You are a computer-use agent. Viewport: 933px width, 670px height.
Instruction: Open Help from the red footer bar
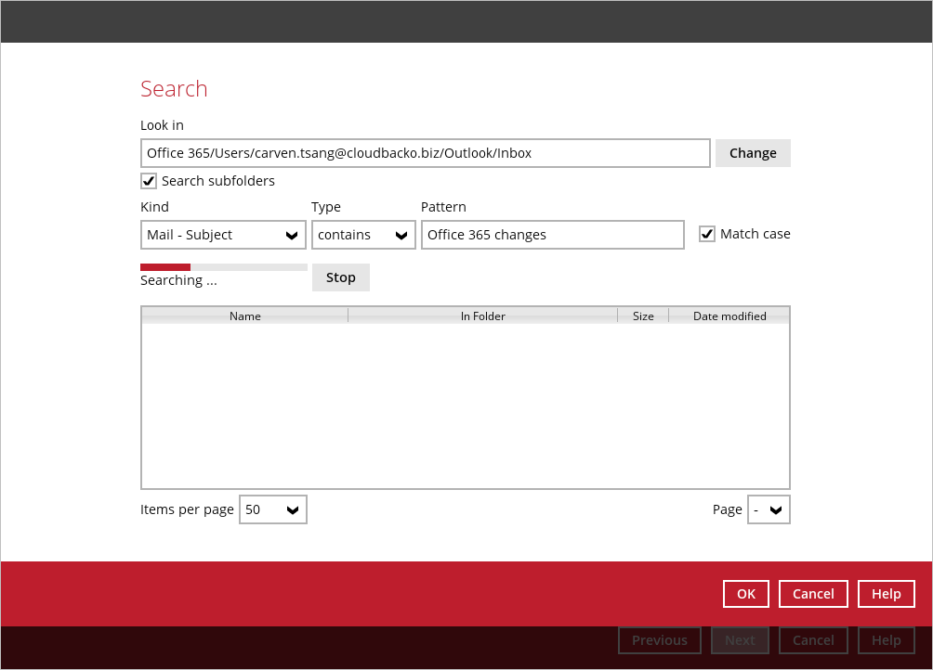click(886, 594)
